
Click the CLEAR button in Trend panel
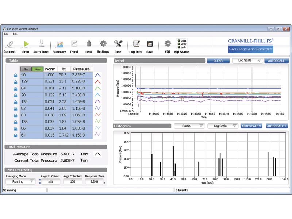218,61
